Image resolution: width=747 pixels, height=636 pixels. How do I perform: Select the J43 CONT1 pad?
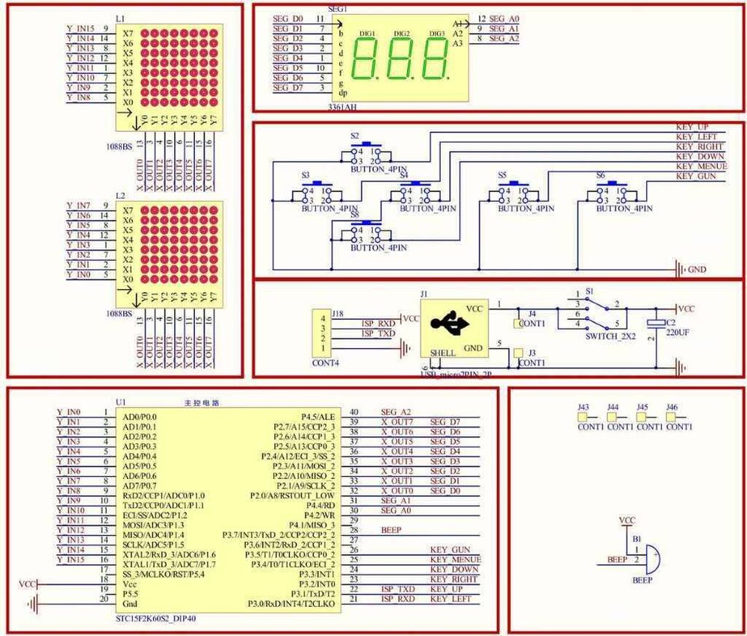[583, 417]
